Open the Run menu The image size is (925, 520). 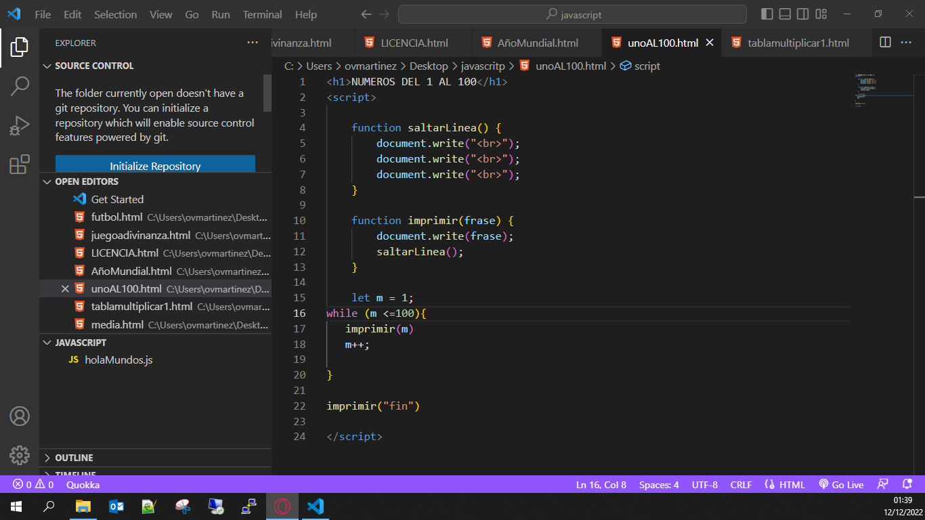click(221, 14)
